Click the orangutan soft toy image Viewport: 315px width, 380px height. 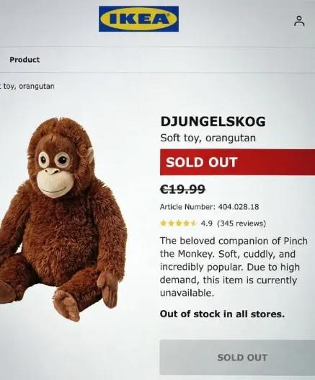[x=63, y=219]
